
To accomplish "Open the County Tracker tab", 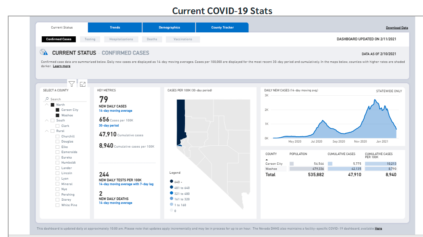I will click(x=222, y=27).
